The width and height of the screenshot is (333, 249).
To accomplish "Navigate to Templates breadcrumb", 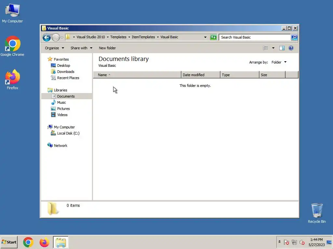I will click(118, 37).
